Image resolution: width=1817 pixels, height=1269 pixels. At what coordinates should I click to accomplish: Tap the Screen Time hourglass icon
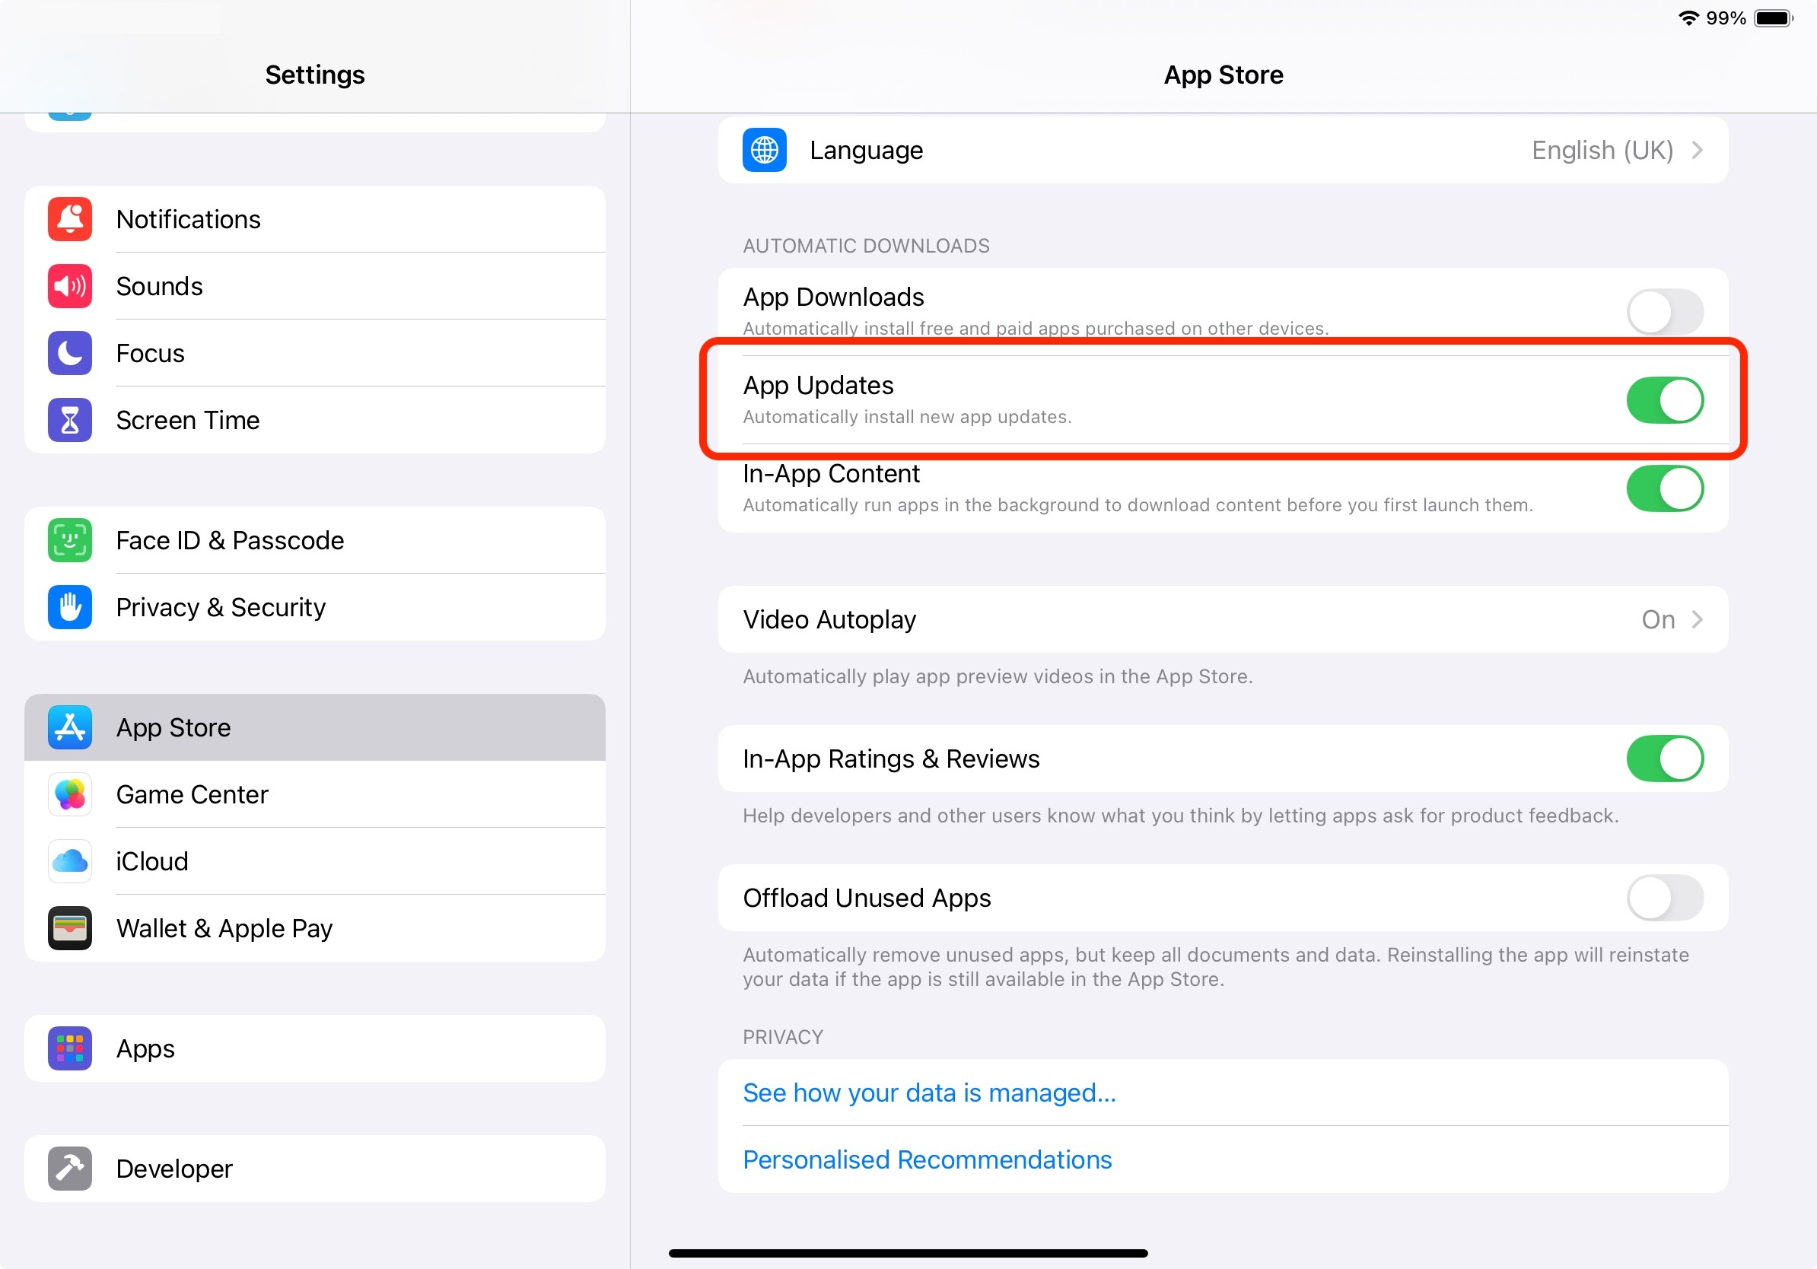click(x=70, y=420)
